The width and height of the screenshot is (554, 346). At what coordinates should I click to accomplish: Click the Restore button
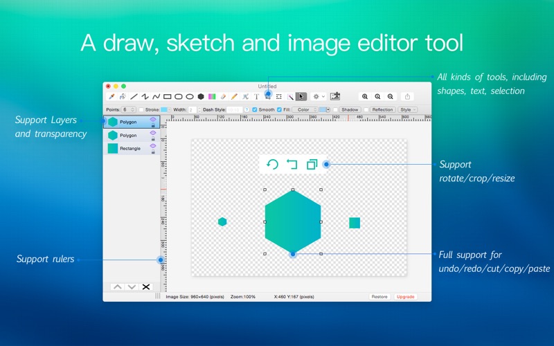coord(379,297)
